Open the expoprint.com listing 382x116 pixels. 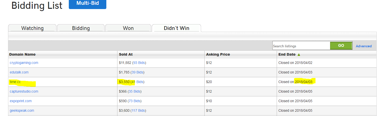[x=21, y=101]
